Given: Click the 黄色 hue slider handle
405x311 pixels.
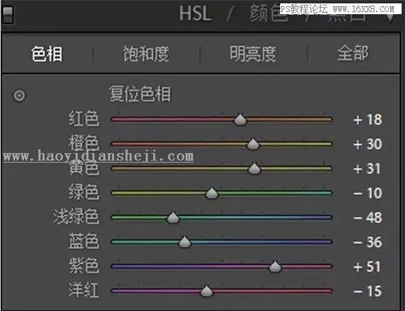Looking at the screenshot, I should 254,169.
